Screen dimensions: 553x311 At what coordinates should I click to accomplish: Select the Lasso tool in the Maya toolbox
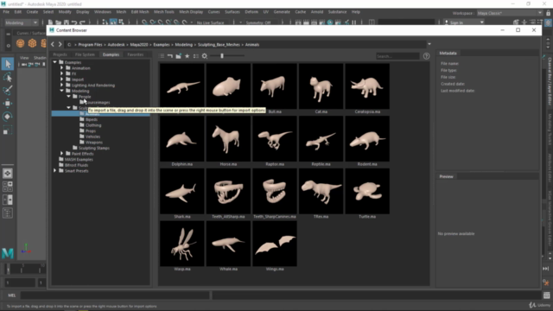[x=8, y=77]
